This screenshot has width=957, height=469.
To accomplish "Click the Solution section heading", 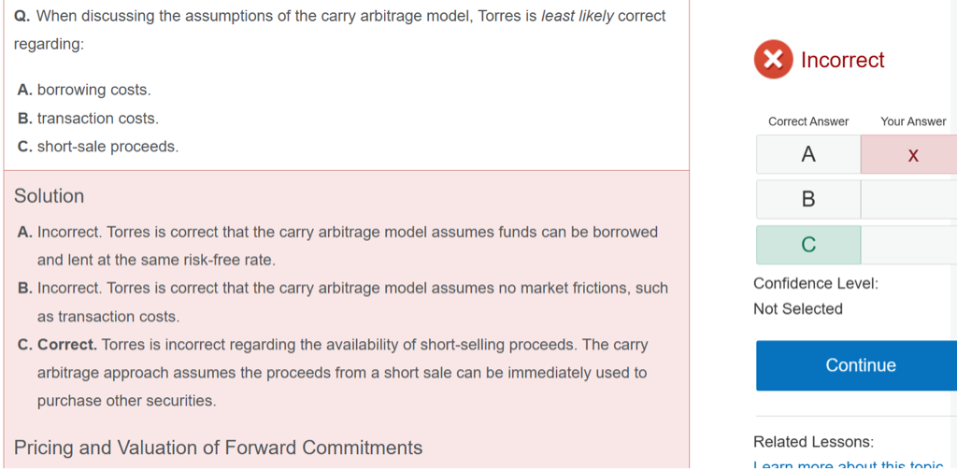I will coord(49,196).
